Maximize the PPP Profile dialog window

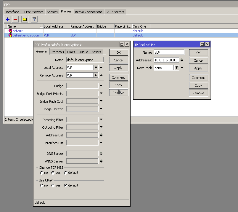(122, 44)
